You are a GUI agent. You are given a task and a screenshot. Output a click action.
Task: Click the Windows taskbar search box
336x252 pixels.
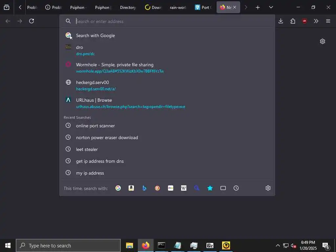pos(68,245)
